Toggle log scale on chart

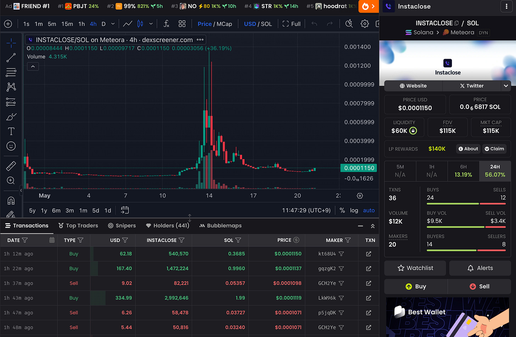pyautogui.click(x=354, y=210)
